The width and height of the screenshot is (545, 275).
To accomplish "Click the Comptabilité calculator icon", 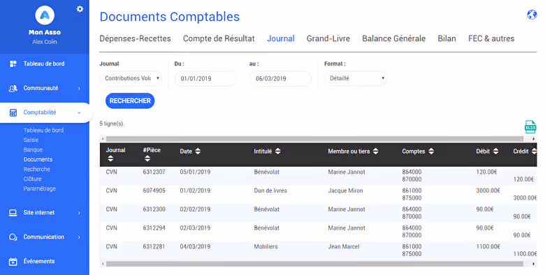I will [x=13, y=112].
